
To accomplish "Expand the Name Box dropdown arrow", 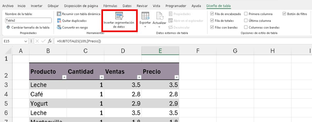I will pos(26,41).
